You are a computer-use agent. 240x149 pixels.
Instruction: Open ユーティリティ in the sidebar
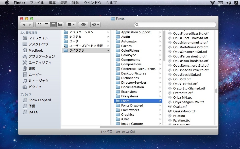tap(40, 63)
